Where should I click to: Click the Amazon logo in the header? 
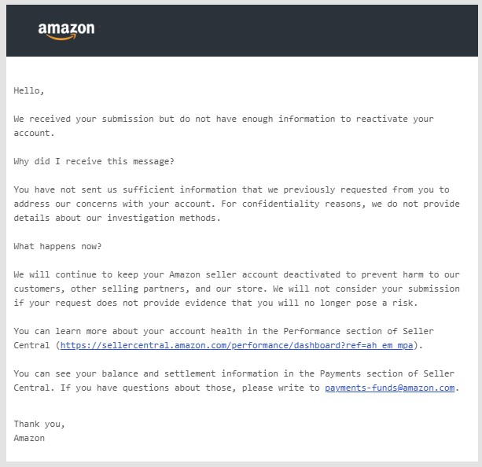(x=66, y=31)
